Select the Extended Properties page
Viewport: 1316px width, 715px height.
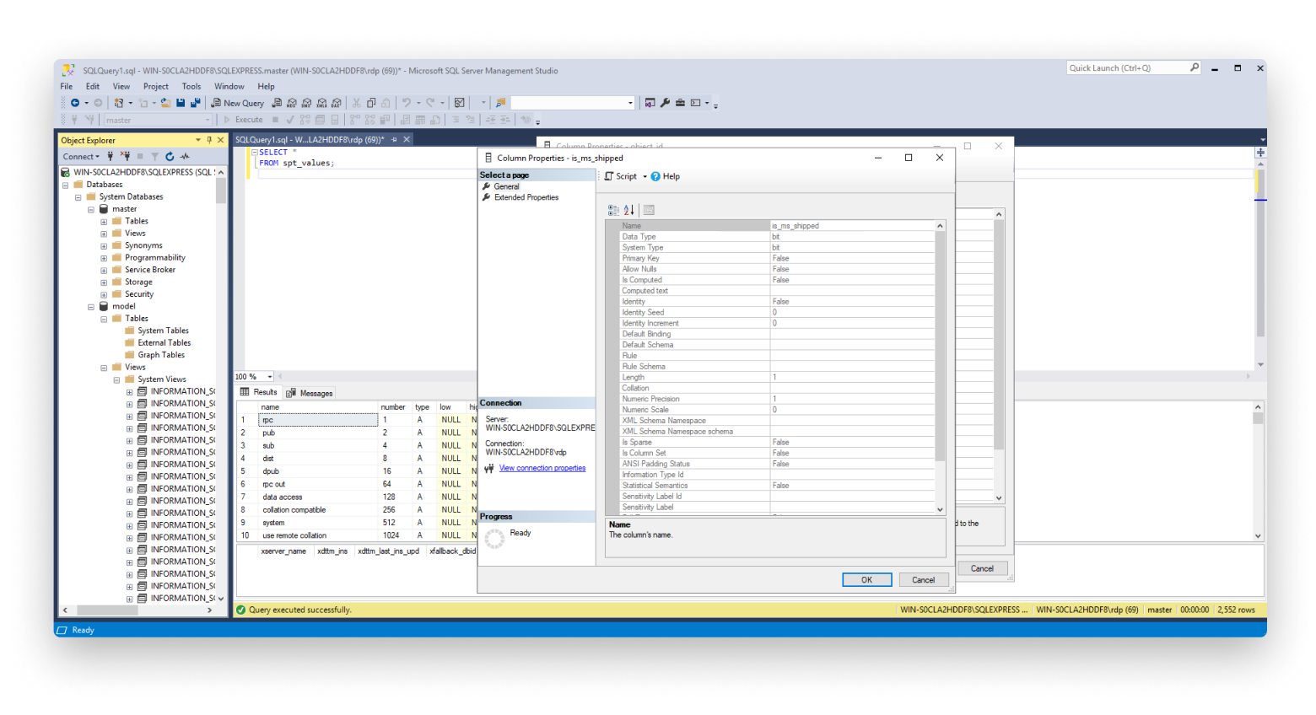point(526,197)
